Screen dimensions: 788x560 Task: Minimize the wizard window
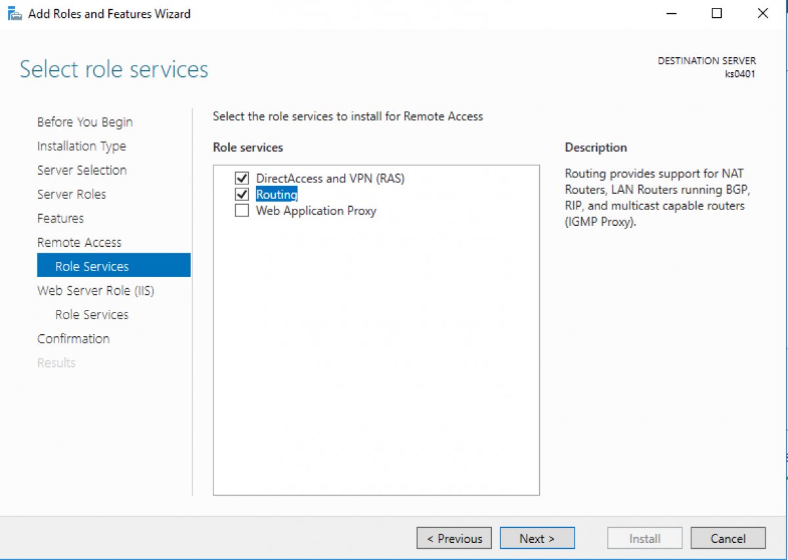pos(671,13)
